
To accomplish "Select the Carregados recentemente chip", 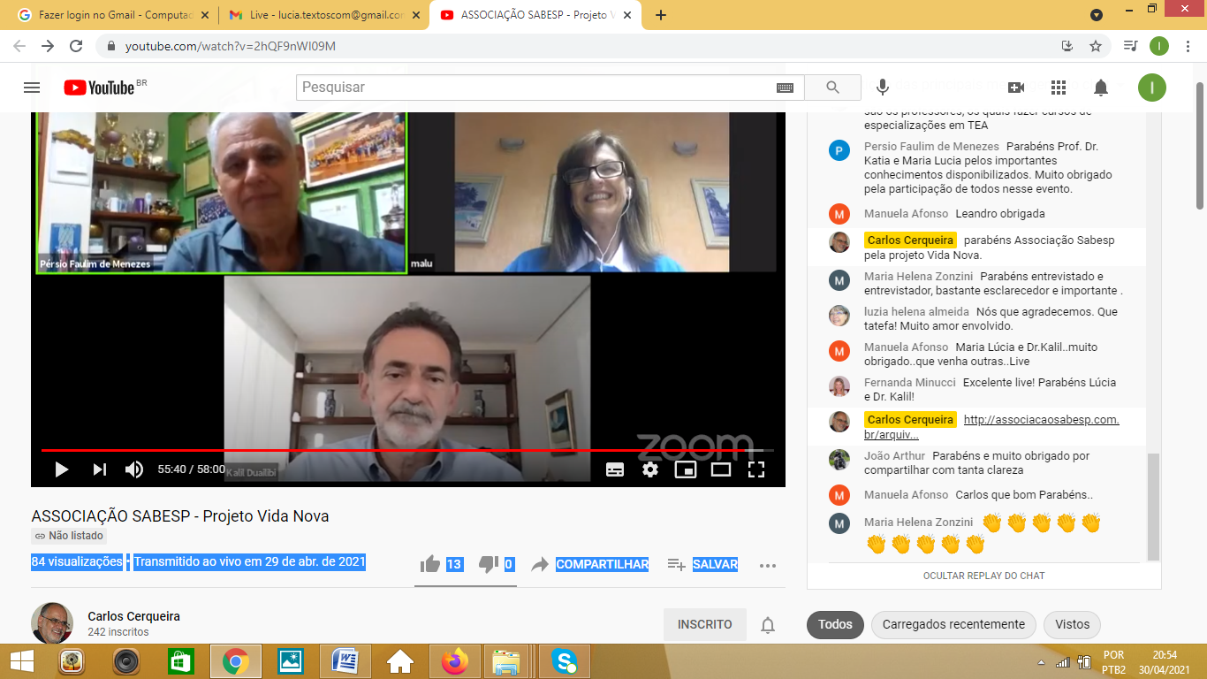I will tap(953, 624).
